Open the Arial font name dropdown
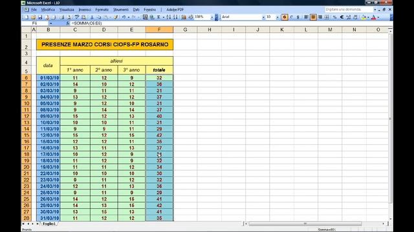Viewport: 414px width, 232px height. tap(263, 17)
